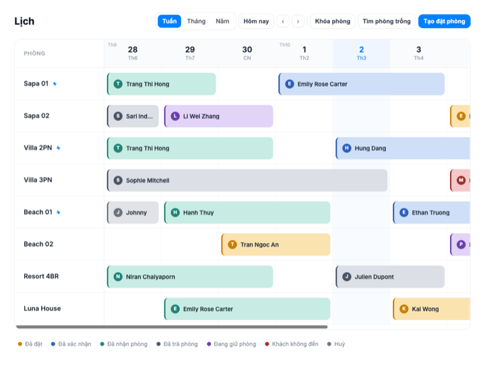Viewport: 485px width, 367px height.
Task: Click Đã đặt orange legend dot
Action: coord(20,344)
